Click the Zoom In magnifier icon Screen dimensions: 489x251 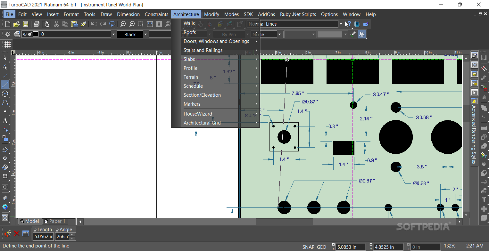pos(123,24)
